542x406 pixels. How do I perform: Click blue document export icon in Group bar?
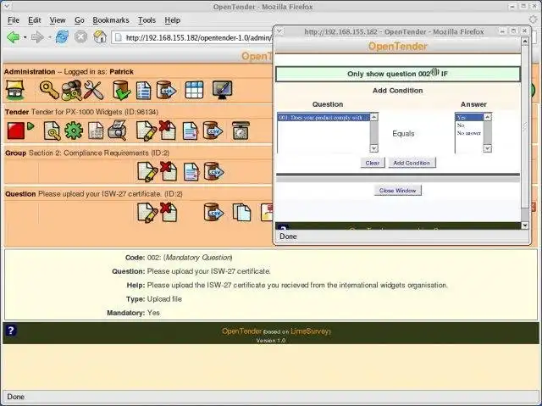pyautogui.click(x=191, y=172)
